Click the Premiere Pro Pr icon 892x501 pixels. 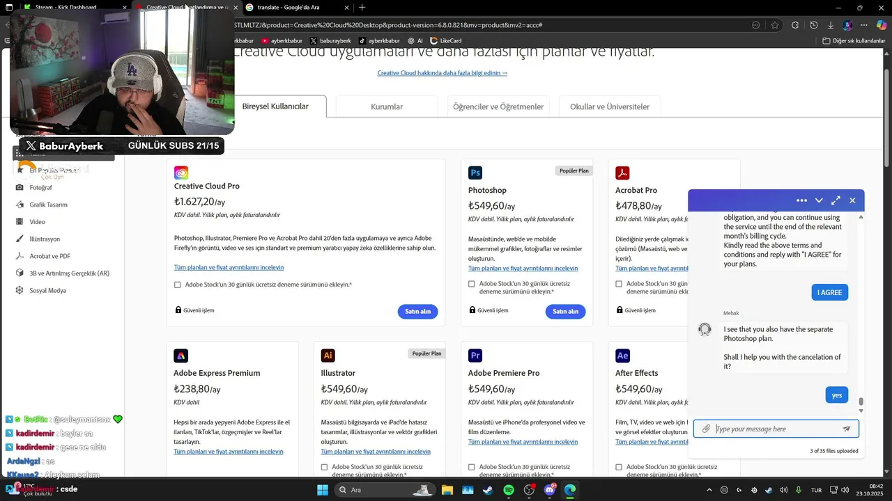475,356
